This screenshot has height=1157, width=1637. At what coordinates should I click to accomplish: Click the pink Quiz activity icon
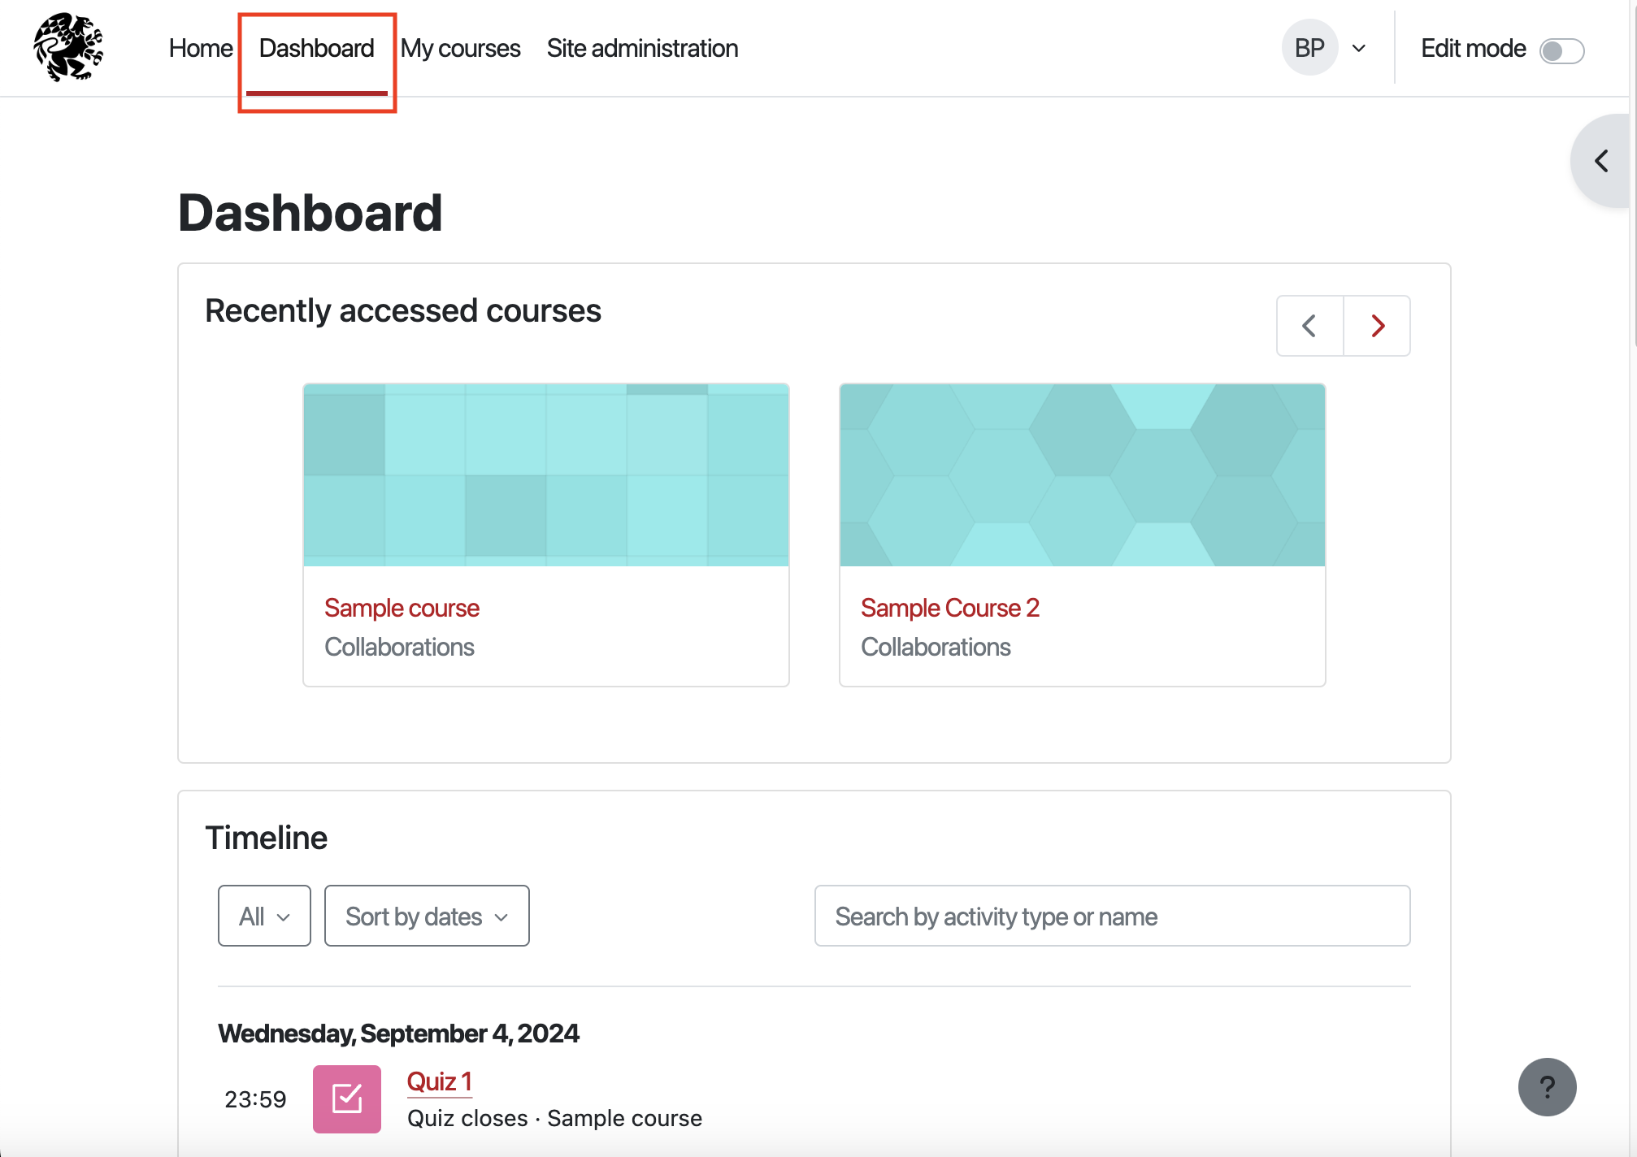(347, 1098)
